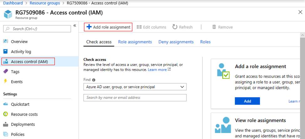Click the Resource costs icon
The image size is (305, 139).
[6, 114]
